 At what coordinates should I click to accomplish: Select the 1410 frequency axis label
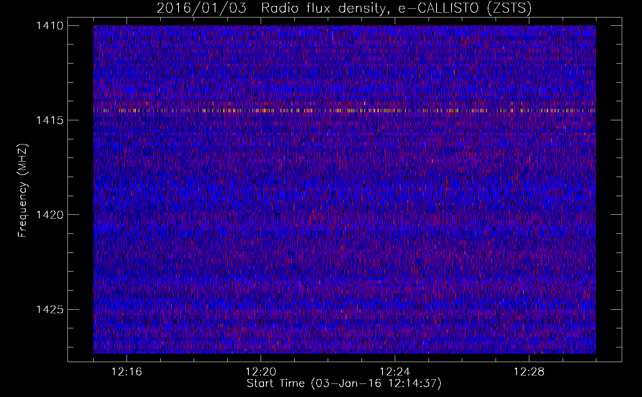(50, 26)
